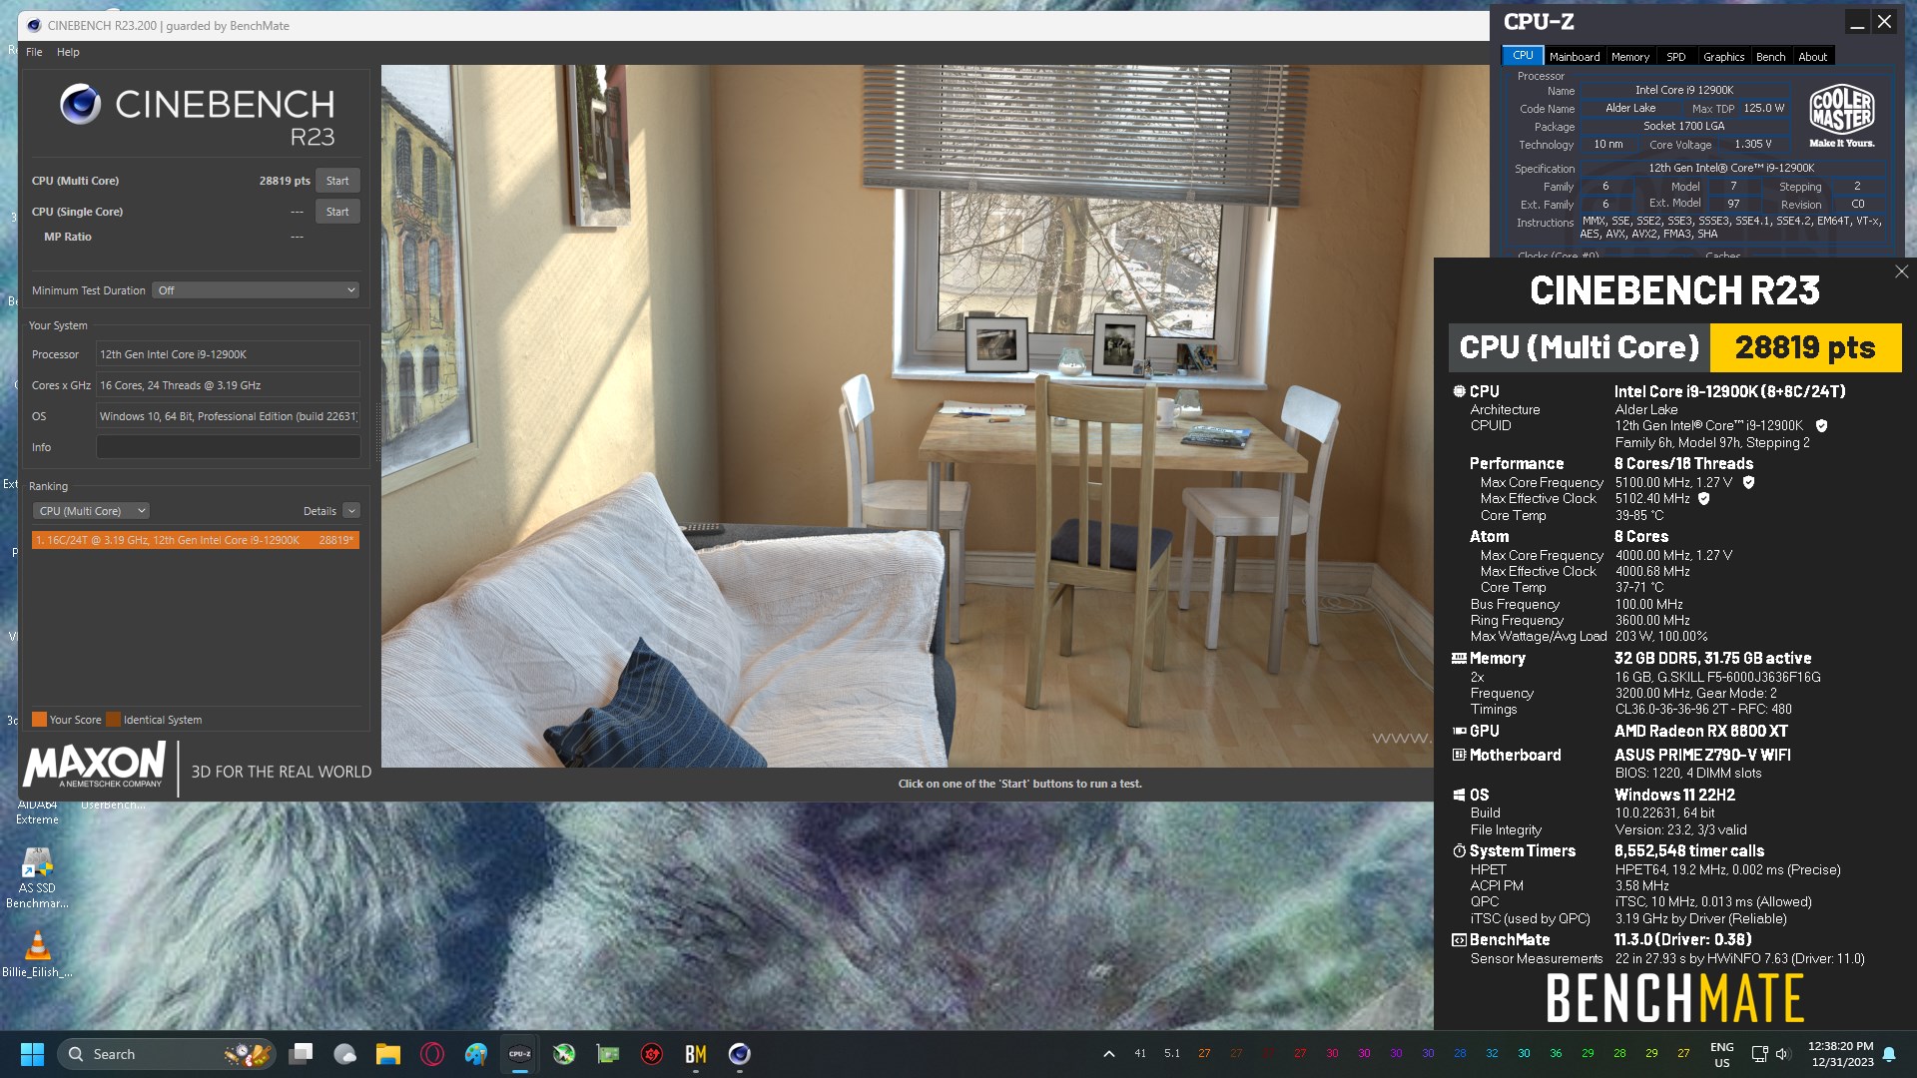Click the Processor field in Your System
1917x1078 pixels.
click(x=228, y=354)
